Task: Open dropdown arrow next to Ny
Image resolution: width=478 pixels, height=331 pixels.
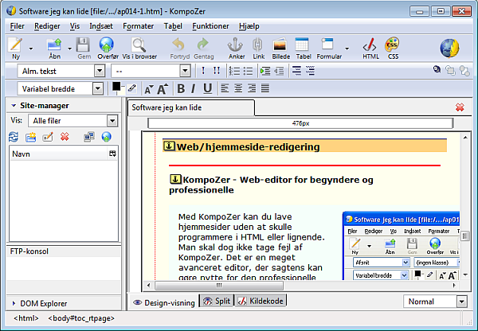Action: tap(31, 48)
